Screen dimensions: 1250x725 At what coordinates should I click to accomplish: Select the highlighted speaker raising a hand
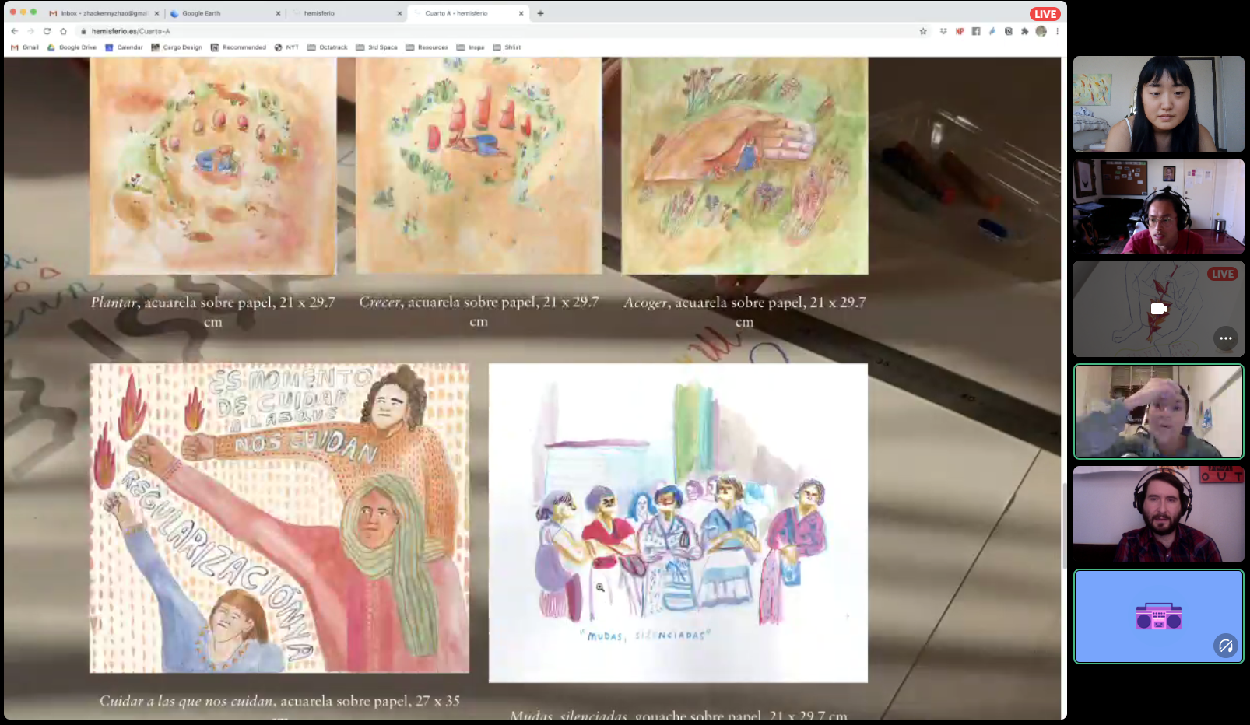(x=1158, y=412)
